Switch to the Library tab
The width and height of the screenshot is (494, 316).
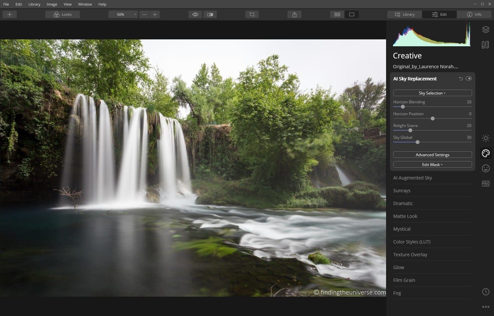pos(404,14)
